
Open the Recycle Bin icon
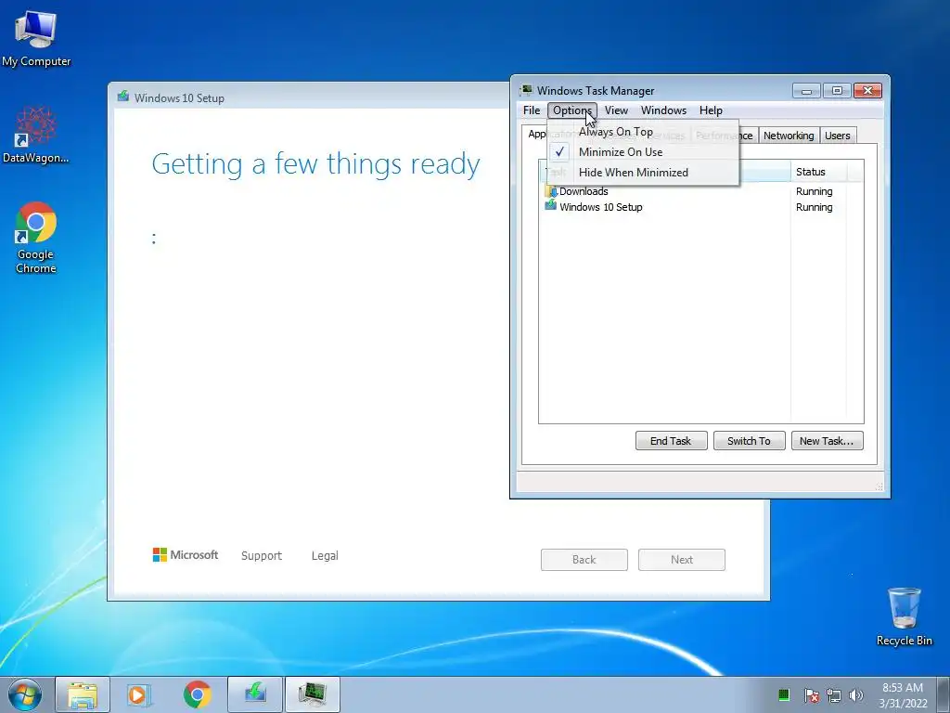coord(904,616)
